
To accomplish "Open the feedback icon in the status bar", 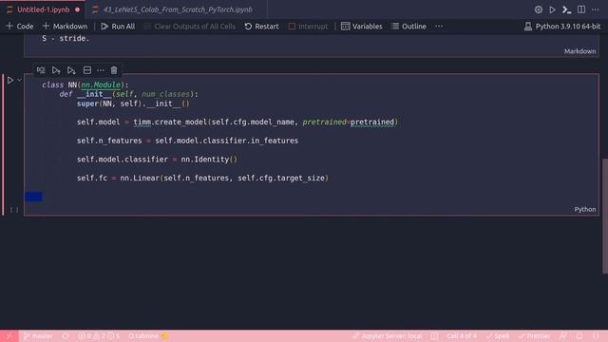I will 563,336.
